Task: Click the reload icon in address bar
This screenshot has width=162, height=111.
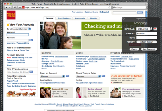Action: pyautogui.click(x=109, y=7)
